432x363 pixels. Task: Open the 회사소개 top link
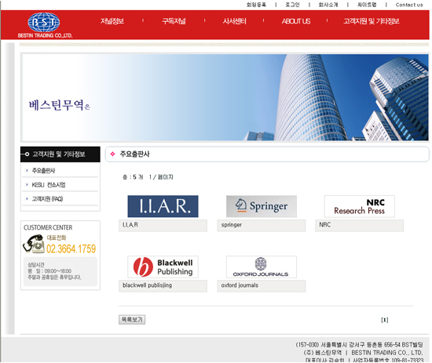coord(328,5)
